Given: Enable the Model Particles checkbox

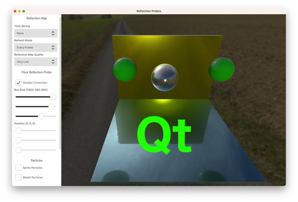Looking at the screenshot, I should (x=19, y=177).
